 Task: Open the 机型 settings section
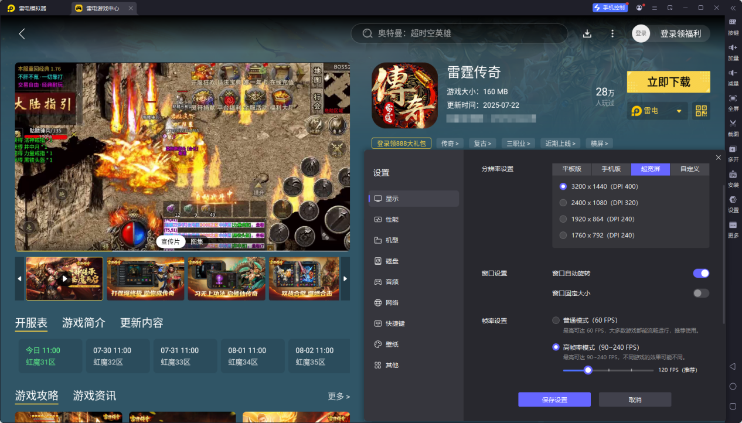(x=414, y=240)
